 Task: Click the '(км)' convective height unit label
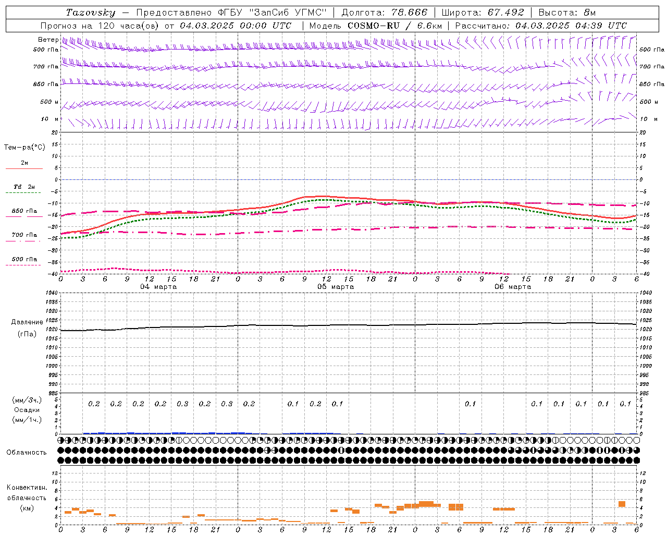[27, 508]
